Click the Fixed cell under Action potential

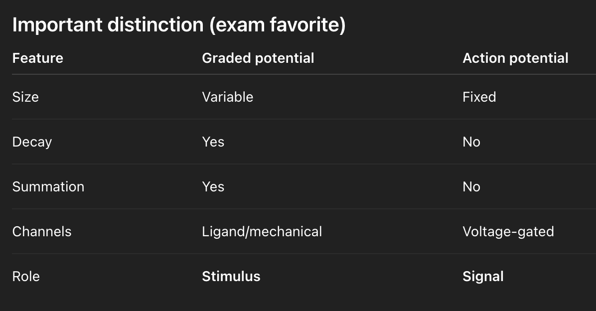click(x=479, y=97)
